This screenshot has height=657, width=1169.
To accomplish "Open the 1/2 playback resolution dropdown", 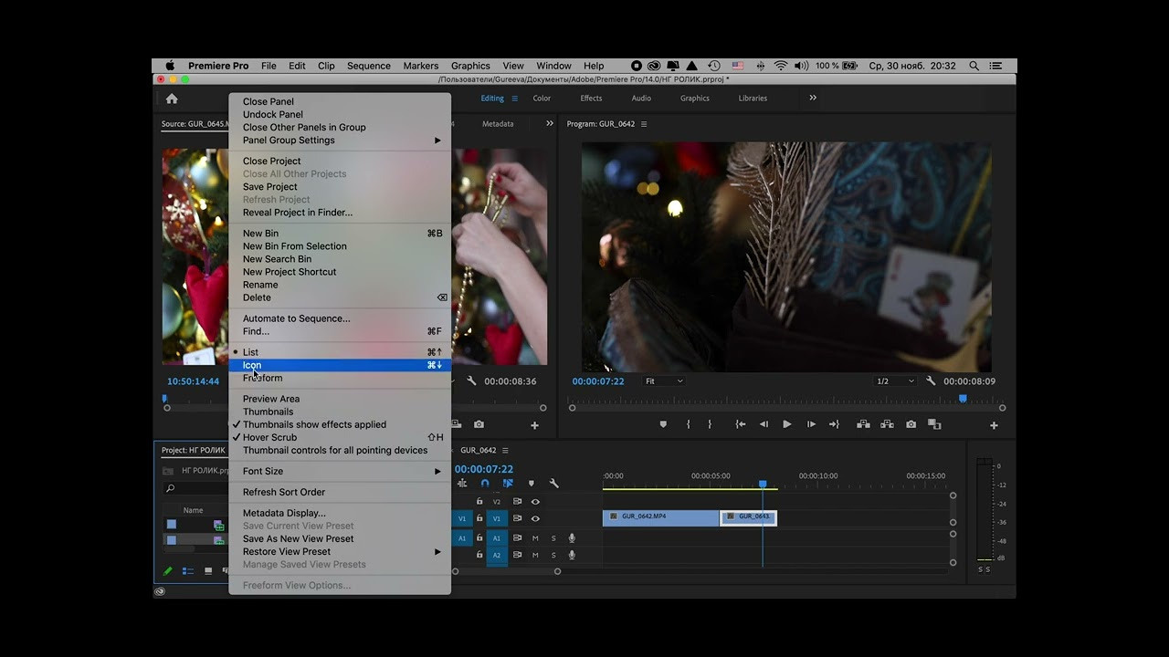I will tap(895, 381).
